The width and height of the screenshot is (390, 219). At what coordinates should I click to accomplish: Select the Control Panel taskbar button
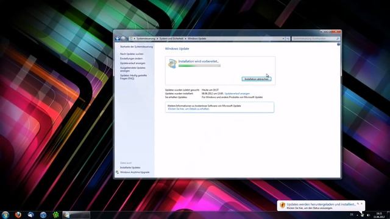coord(76,215)
